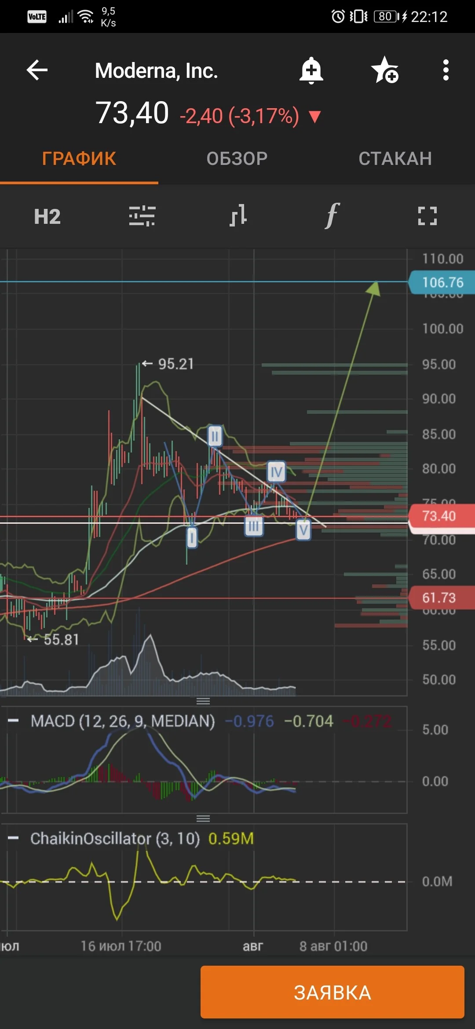The width and height of the screenshot is (475, 1029).
Task: Tap the battery level indicator
Action: click(387, 17)
